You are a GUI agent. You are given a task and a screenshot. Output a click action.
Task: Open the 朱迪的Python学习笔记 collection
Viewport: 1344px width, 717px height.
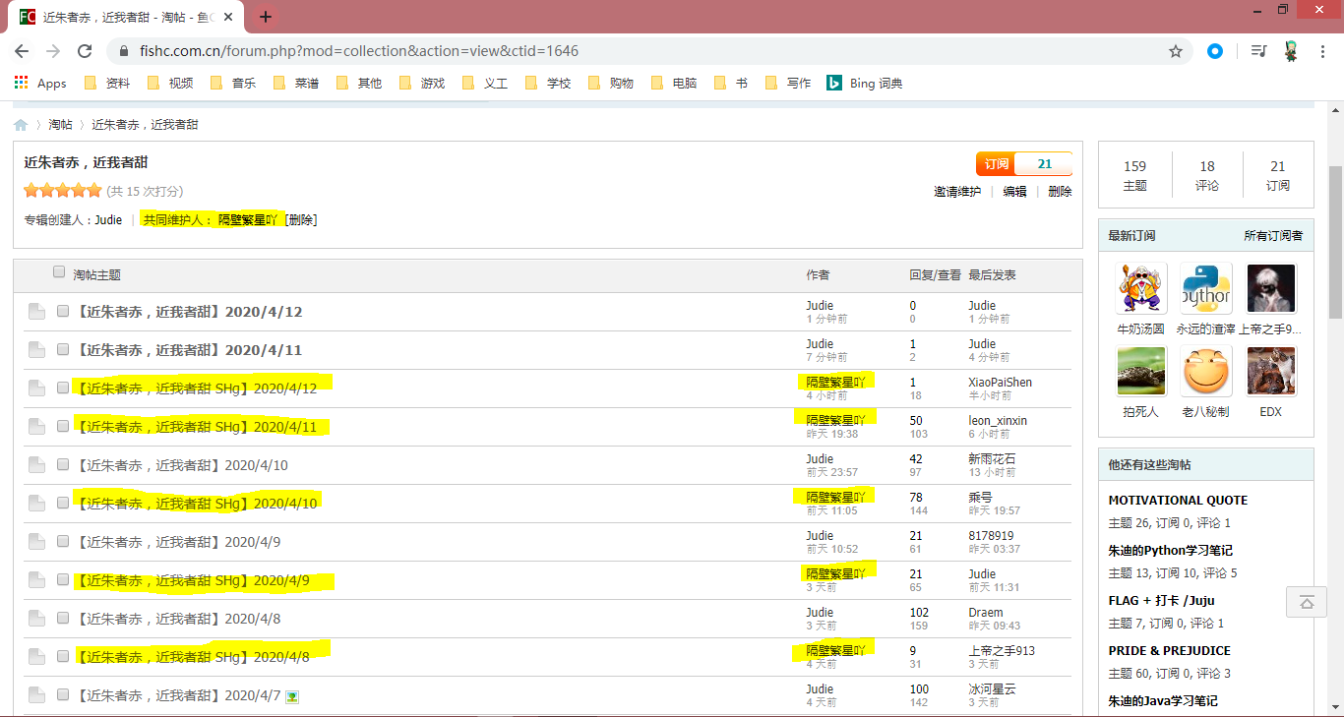(1170, 550)
